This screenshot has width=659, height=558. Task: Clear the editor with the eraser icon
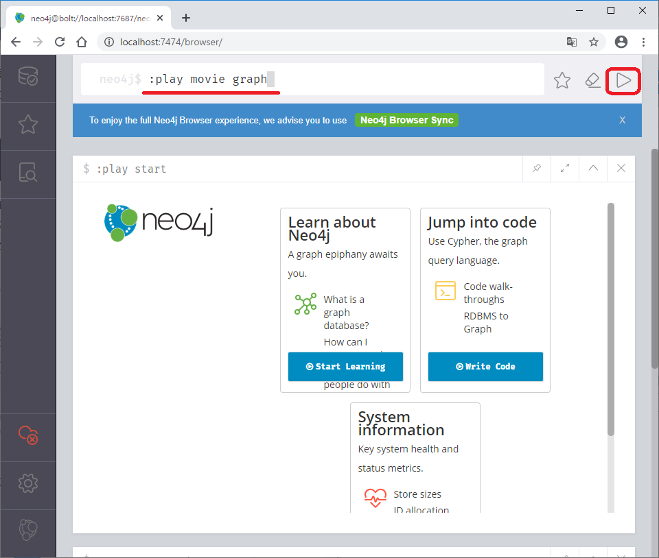[x=592, y=80]
